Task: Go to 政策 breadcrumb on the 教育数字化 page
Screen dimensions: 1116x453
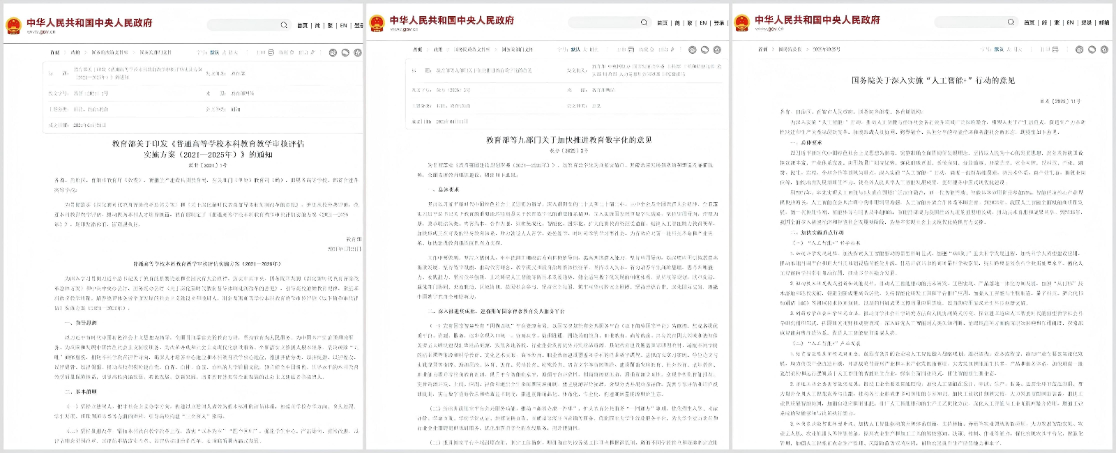Action: point(438,49)
